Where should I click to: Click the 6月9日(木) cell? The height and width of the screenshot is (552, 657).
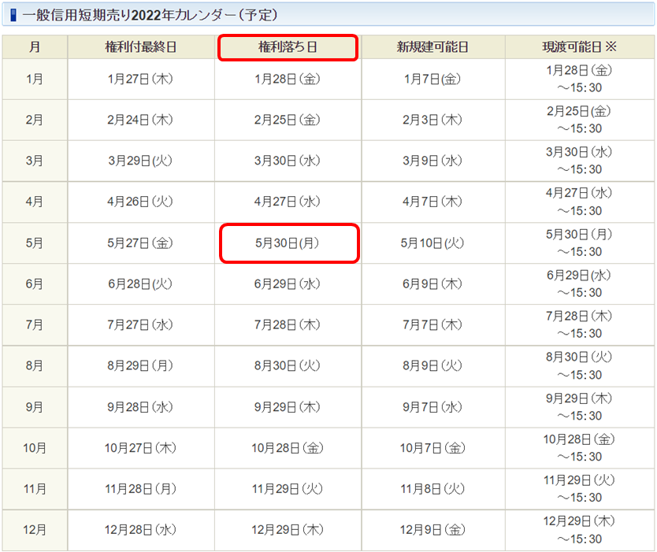coord(432,284)
